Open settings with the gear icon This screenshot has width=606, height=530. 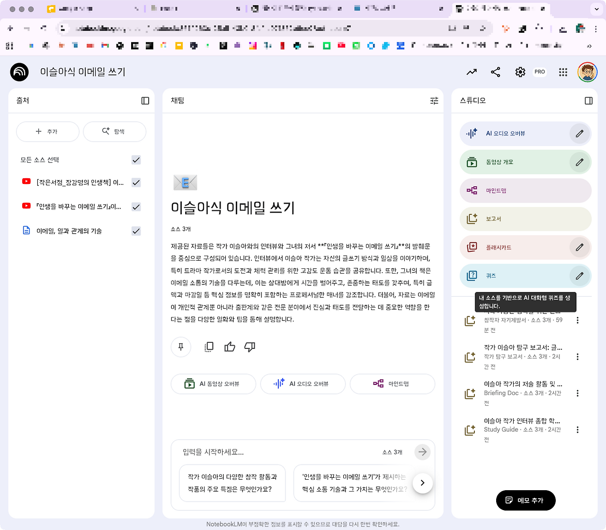(x=520, y=72)
